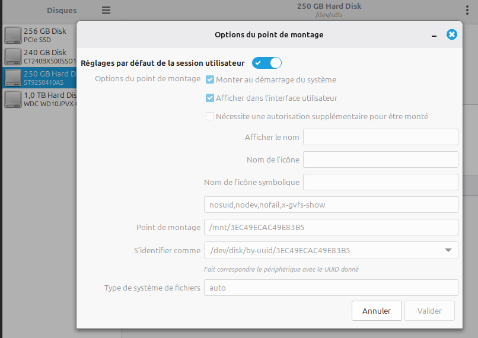Screen dimensions: 478x338
Task: Select the 1,0 TB WDC hard disk
Action: pos(39,98)
